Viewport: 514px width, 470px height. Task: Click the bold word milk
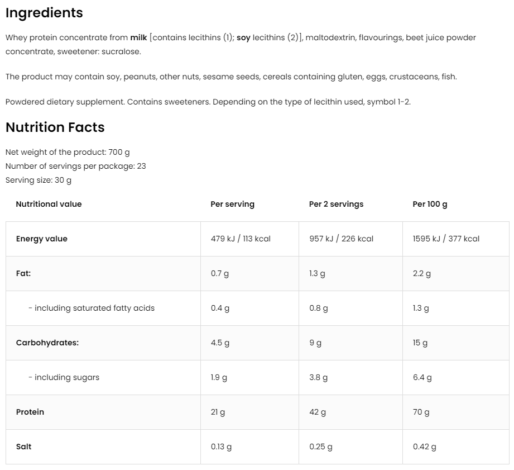[138, 37]
